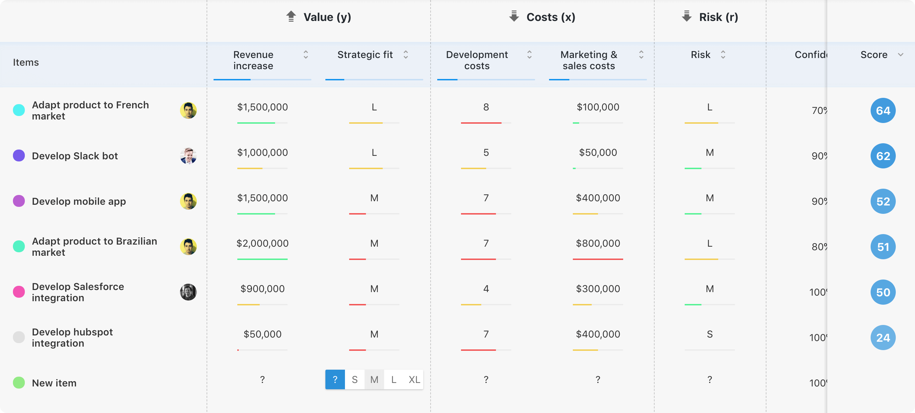Click the ? placeholder in New item's Development costs

tap(486, 379)
